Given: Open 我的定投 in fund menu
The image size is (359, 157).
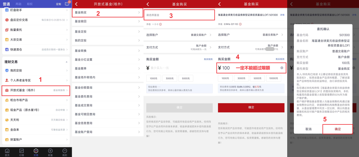Looking at the screenshot, I should [108, 41].
